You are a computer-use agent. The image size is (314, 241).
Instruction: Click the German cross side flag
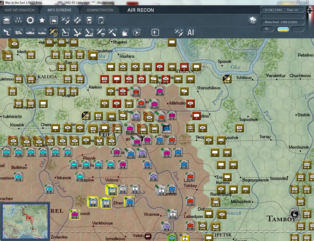pos(310,10)
